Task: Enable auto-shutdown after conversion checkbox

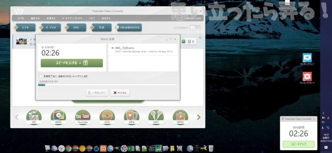Action: click(40, 76)
